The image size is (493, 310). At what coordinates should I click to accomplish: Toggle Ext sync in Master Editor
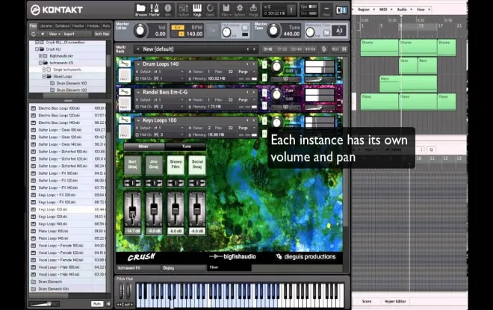[178, 28]
